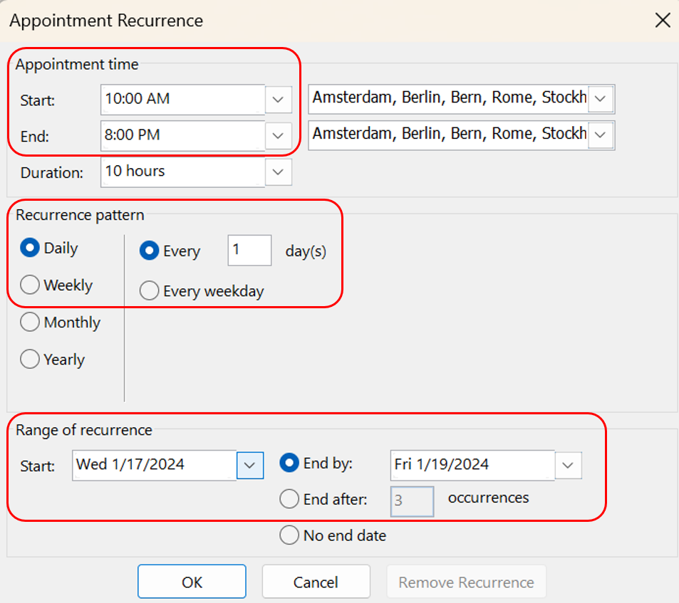Select the Daily recurrence pattern
679x603 pixels.
click(30, 248)
